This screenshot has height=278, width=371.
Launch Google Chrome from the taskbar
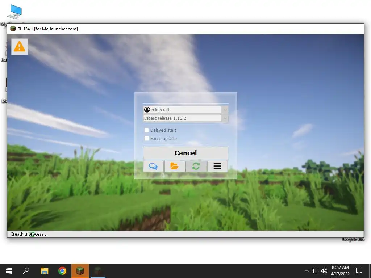pos(62,271)
